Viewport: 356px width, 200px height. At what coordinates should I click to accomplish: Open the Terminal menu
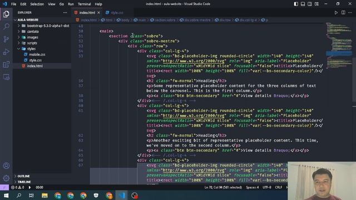coord(84,4)
